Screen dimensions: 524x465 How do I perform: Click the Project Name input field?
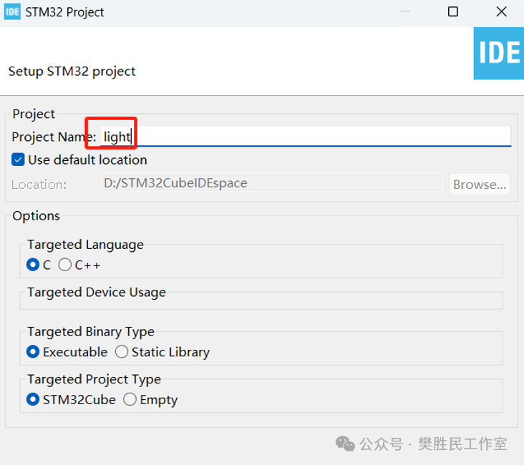click(x=306, y=137)
